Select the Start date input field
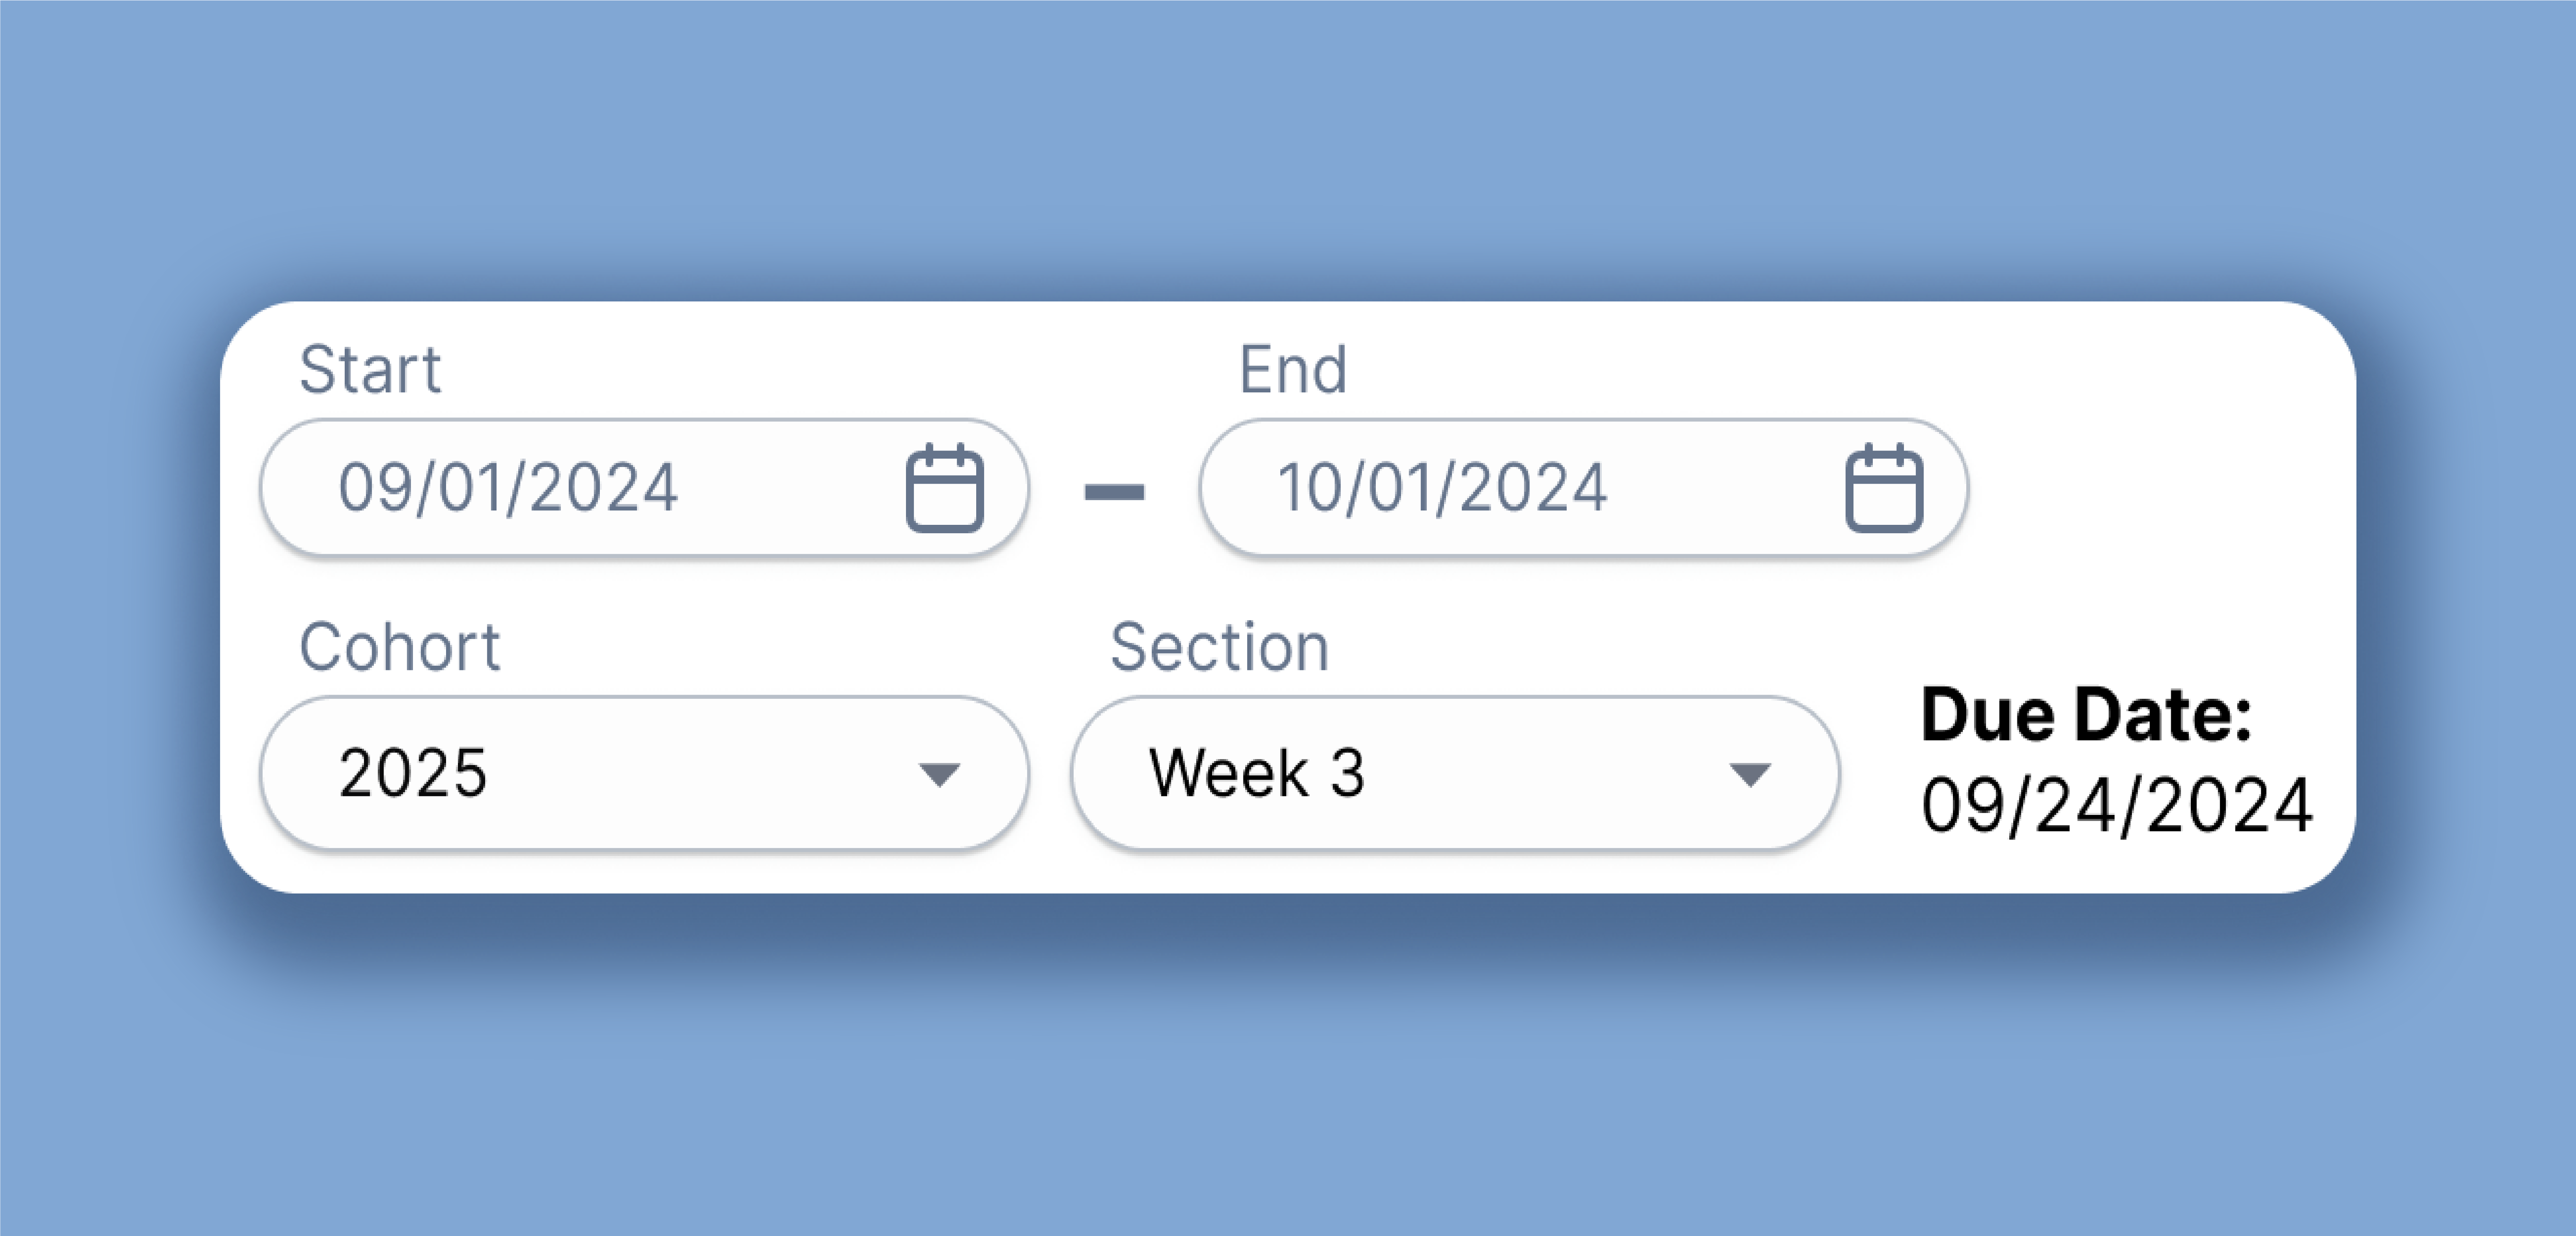This screenshot has width=2576, height=1236. [560, 488]
